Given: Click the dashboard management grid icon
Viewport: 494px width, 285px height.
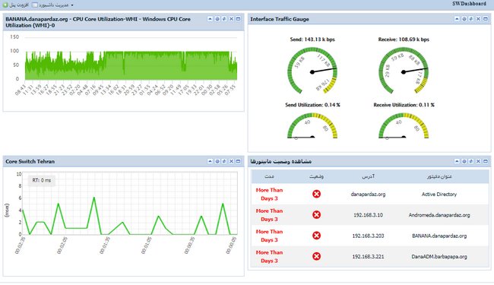Looking at the screenshot, I should pyautogui.click(x=35, y=5).
